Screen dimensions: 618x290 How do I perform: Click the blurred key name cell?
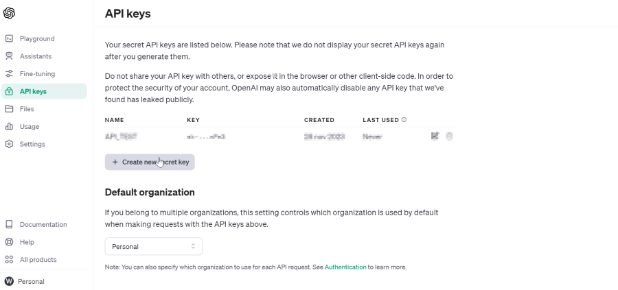click(x=121, y=136)
